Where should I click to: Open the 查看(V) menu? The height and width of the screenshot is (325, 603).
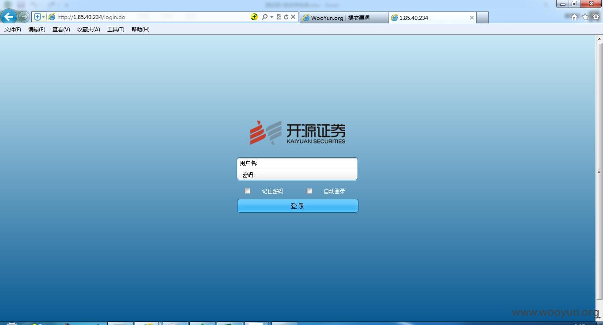pyautogui.click(x=61, y=30)
